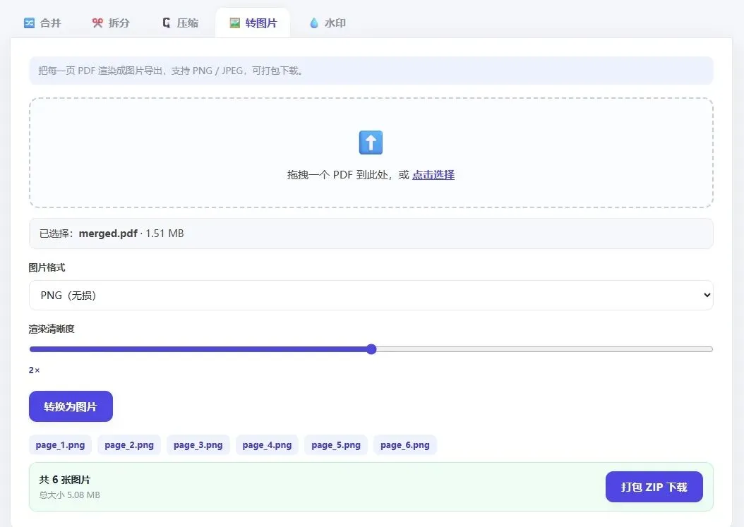The image size is (744, 527).
Task: Click the shuffle icon on 合并 tab
Action: pyautogui.click(x=30, y=23)
